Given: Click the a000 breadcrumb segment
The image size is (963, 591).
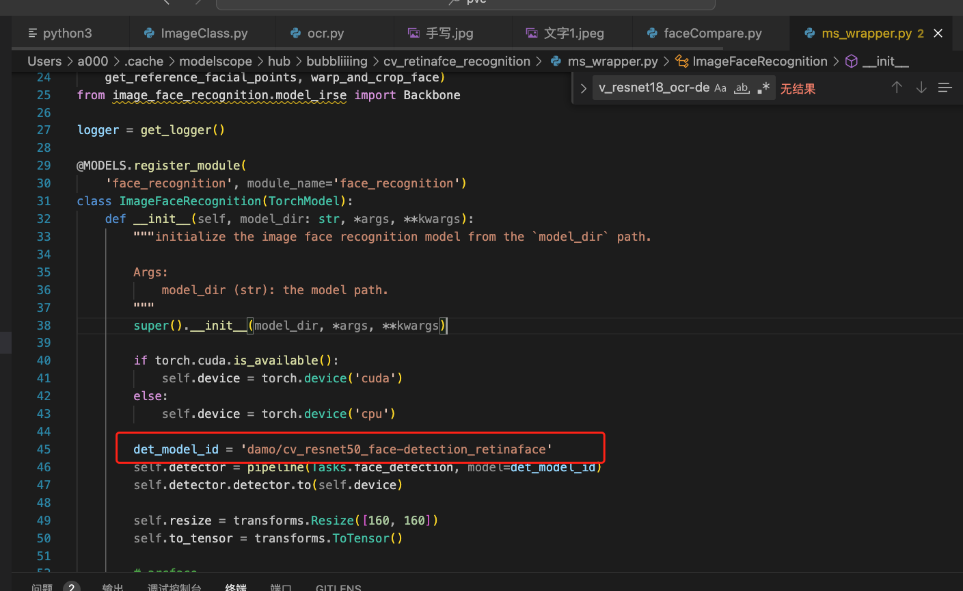Looking at the screenshot, I should 93,62.
